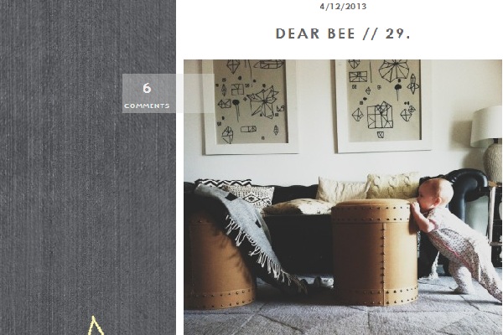Click the left framed origami drawing
The width and height of the screenshot is (503, 335).
point(250,106)
